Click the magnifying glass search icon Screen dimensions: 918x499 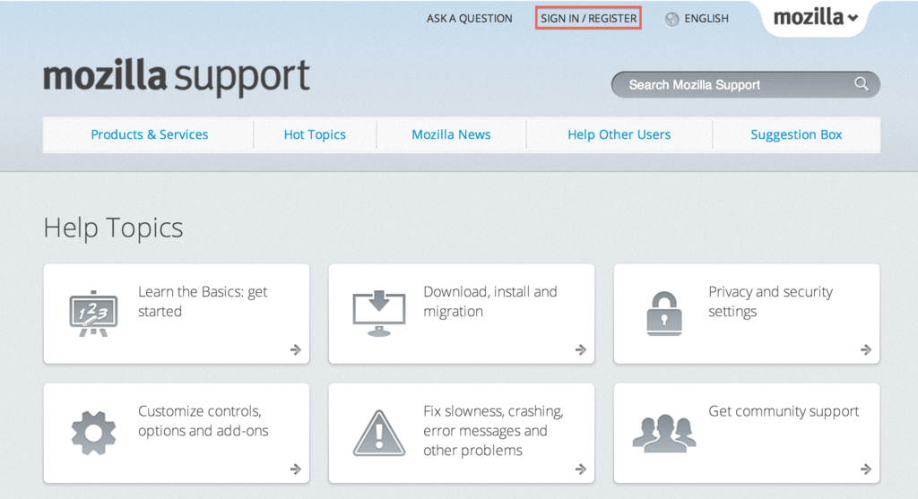(862, 83)
